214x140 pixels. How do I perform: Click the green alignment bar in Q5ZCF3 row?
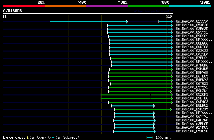(137, 95)
